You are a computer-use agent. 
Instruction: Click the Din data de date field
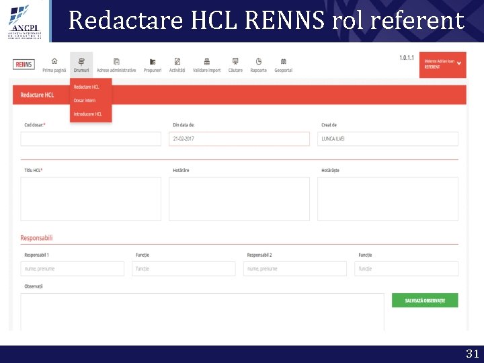tap(239, 139)
